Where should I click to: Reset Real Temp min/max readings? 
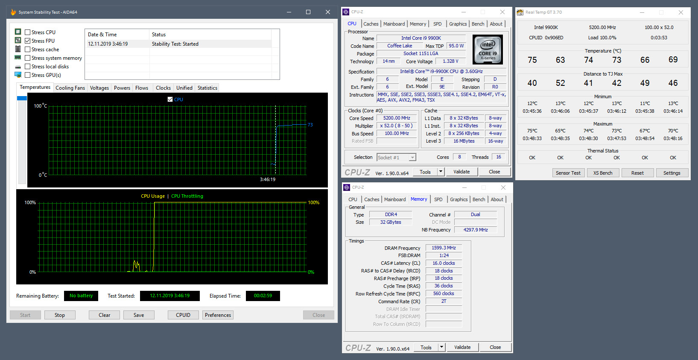(637, 173)
